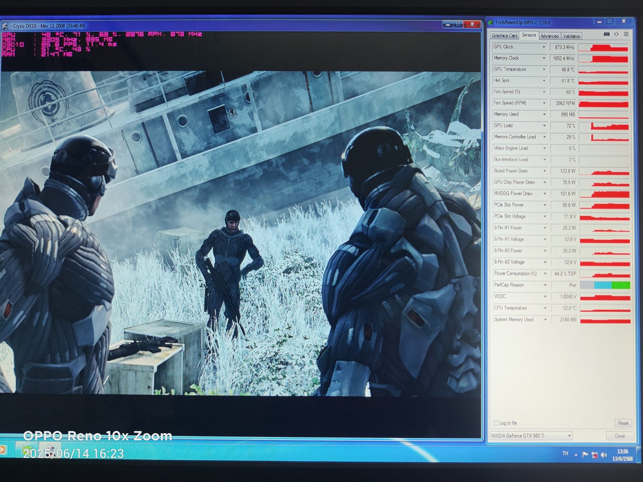Open the MVDDQ Power Draw dropdown

pos(545,194)
